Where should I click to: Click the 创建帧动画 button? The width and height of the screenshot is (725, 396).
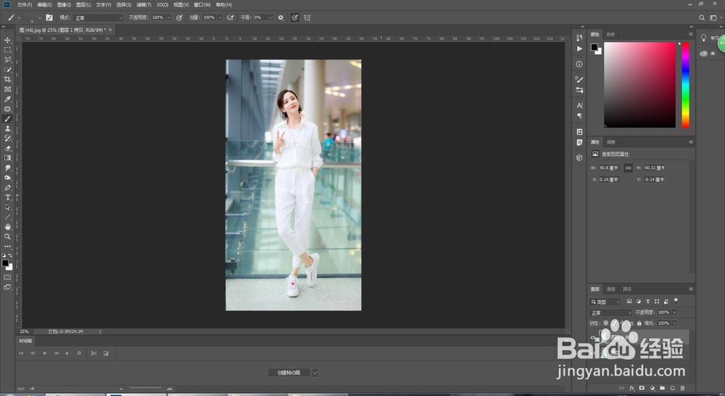[289, 373]
